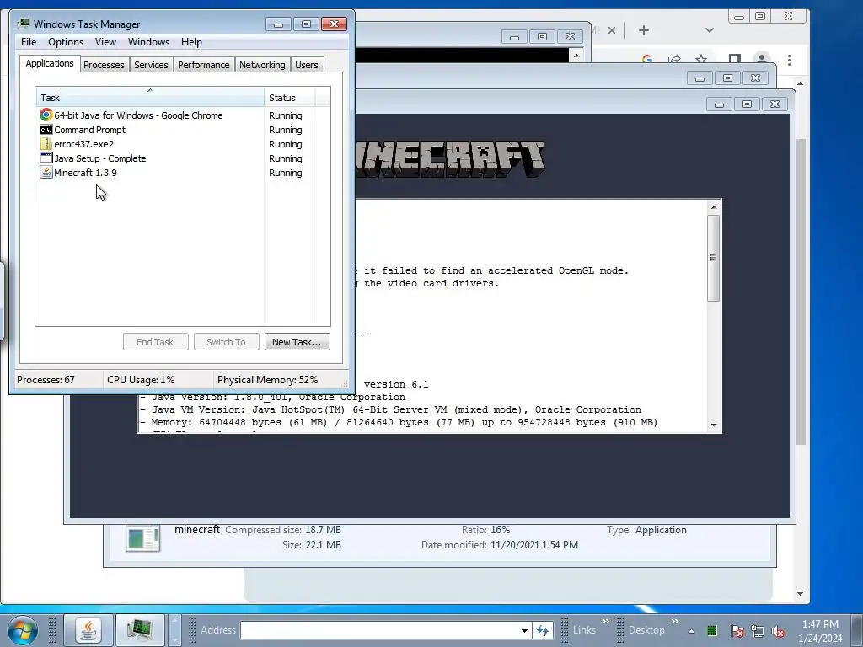Click 'Processes: 67' in the status bar
The width and height of the screenshot is (863, 647).
click(x=46, y=380)
